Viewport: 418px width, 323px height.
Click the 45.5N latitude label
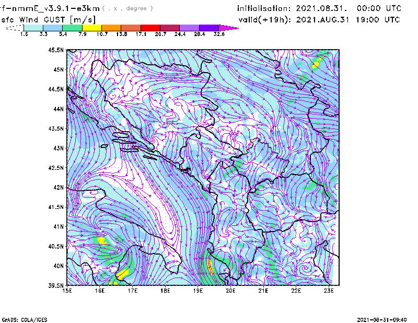pyautogui.click(x=56, y=50)
